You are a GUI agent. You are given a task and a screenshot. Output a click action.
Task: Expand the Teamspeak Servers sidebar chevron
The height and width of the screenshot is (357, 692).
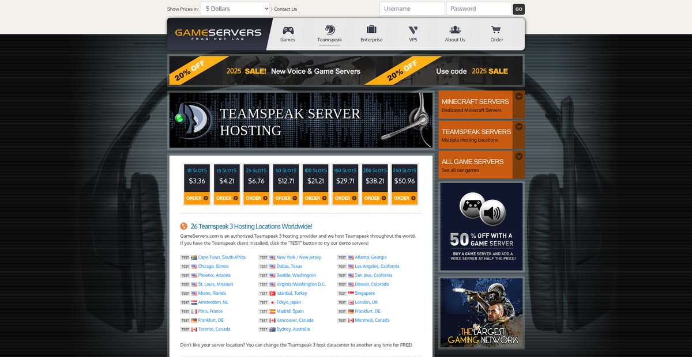pyautogui.click(x=519, y=127)
